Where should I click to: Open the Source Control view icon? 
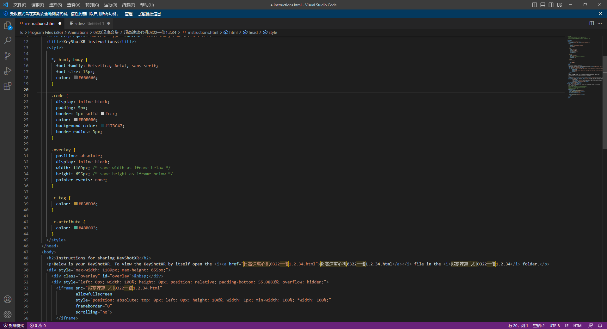point(8,56)
